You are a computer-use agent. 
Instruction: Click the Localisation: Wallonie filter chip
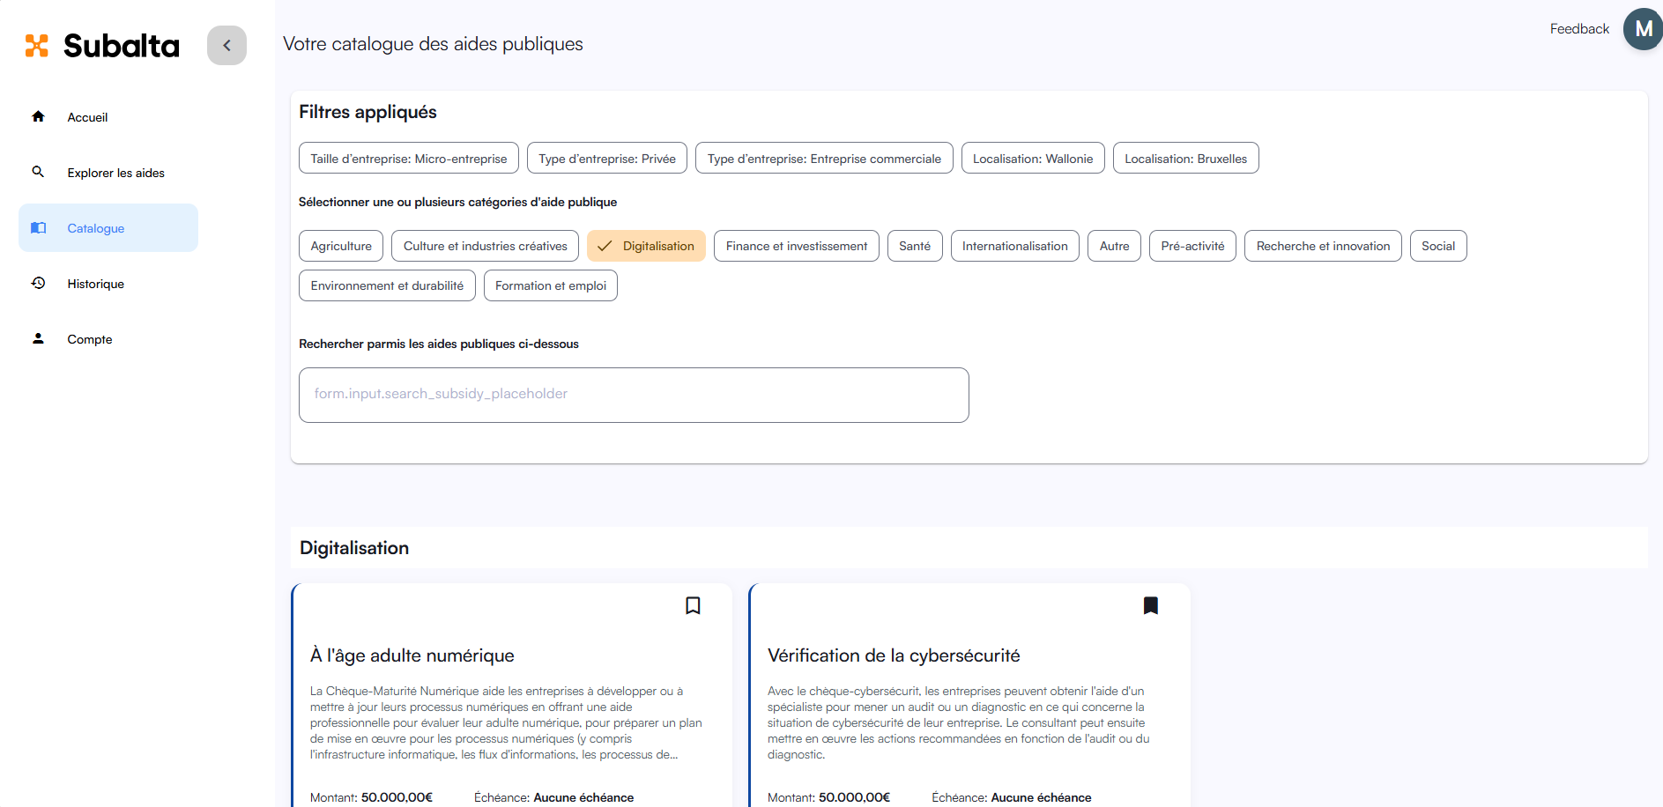tap(1032, 159)
